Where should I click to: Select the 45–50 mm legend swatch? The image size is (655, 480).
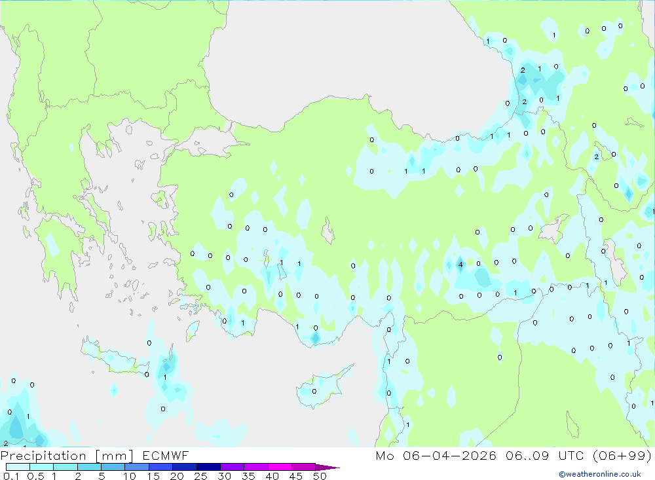click(304, 467)
